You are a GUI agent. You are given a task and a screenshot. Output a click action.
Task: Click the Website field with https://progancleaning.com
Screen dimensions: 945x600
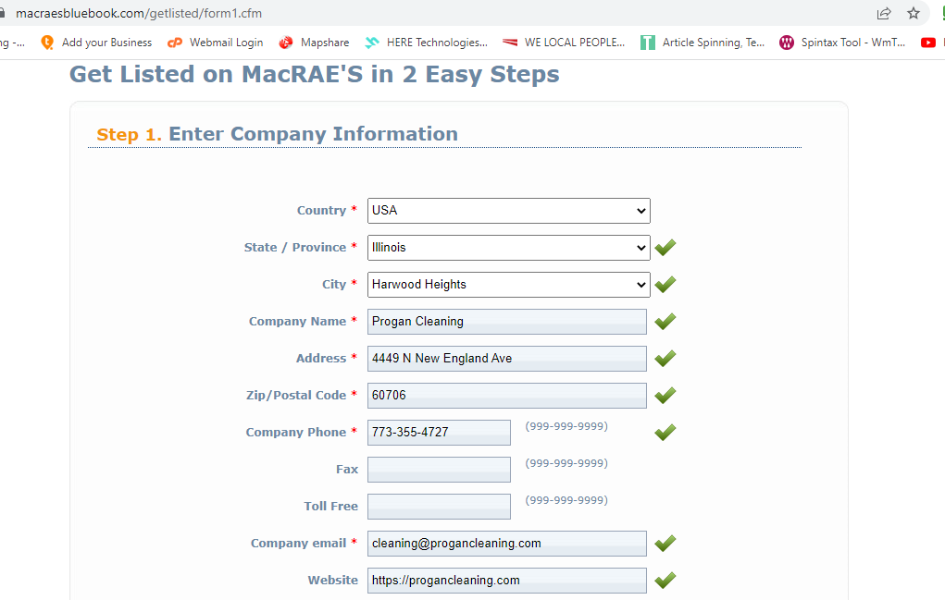pos(507,581)
